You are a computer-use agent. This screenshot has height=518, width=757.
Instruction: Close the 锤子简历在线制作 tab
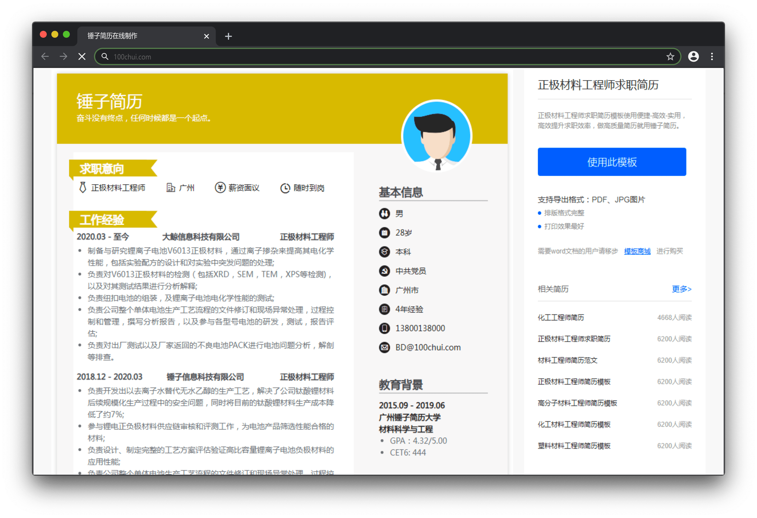[x=206, y=36]
